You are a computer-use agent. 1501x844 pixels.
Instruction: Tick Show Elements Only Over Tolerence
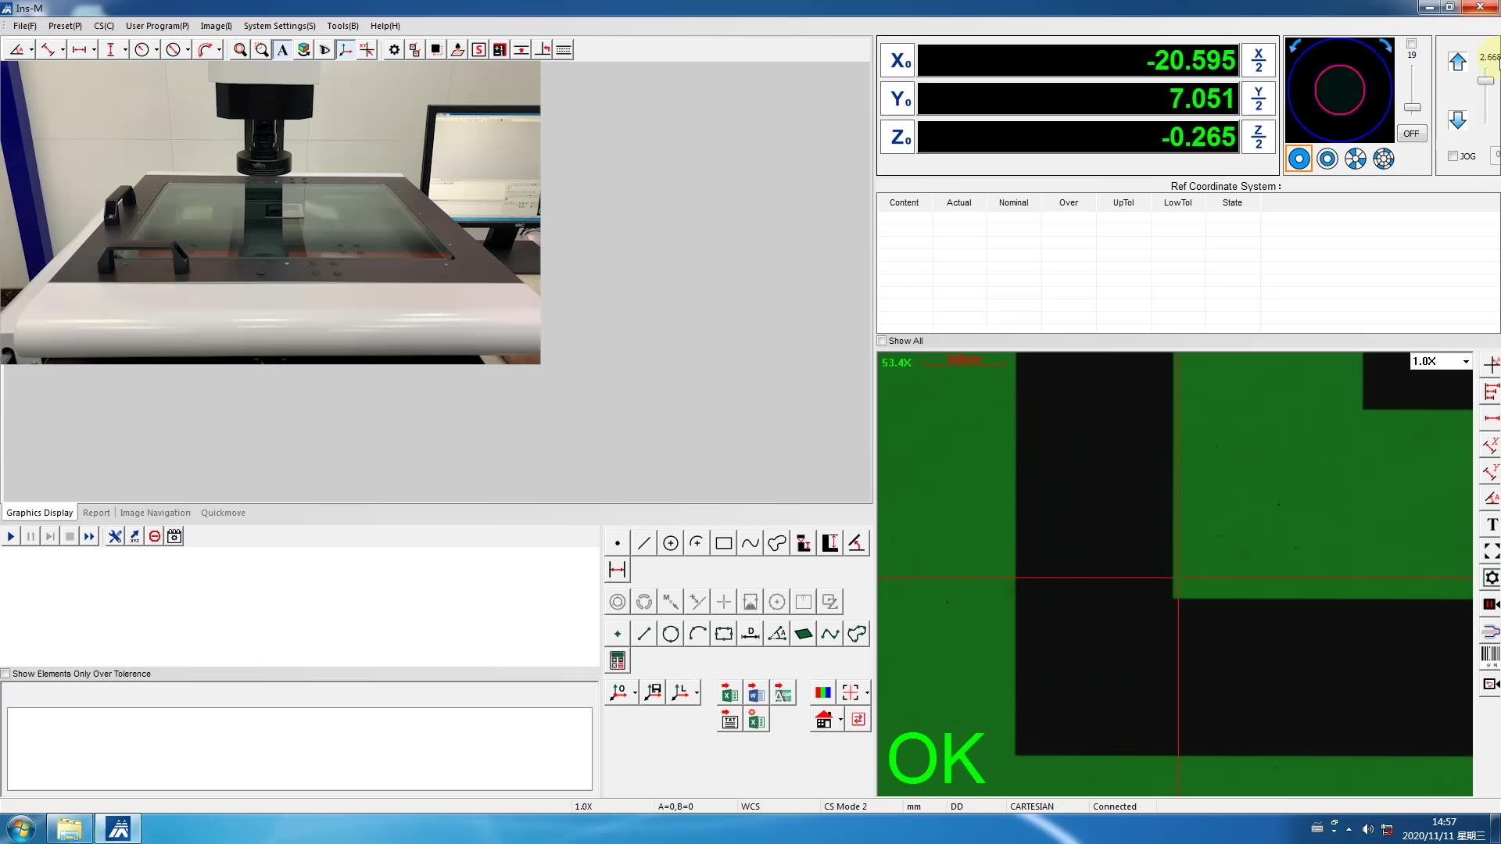tap(6, 674)
